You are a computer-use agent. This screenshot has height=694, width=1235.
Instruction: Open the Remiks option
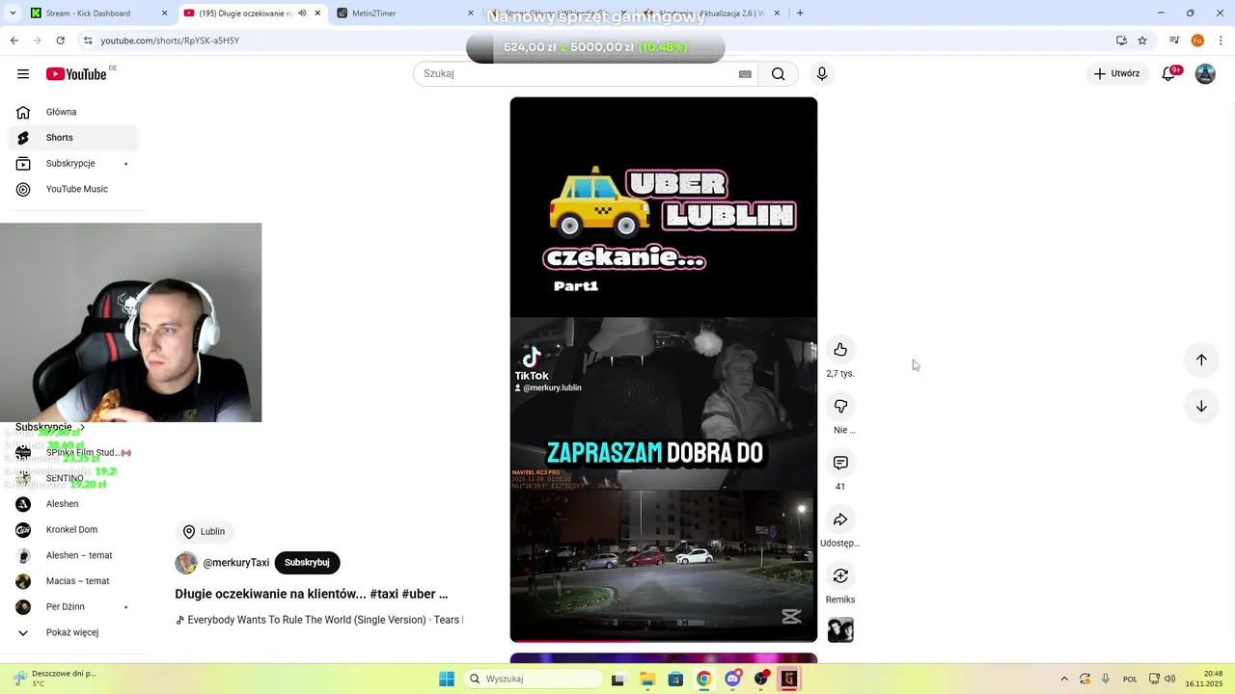click(x=840, y=576)
